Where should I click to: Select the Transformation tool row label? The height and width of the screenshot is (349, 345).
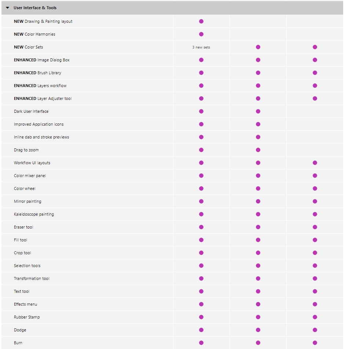click(32, 278)
